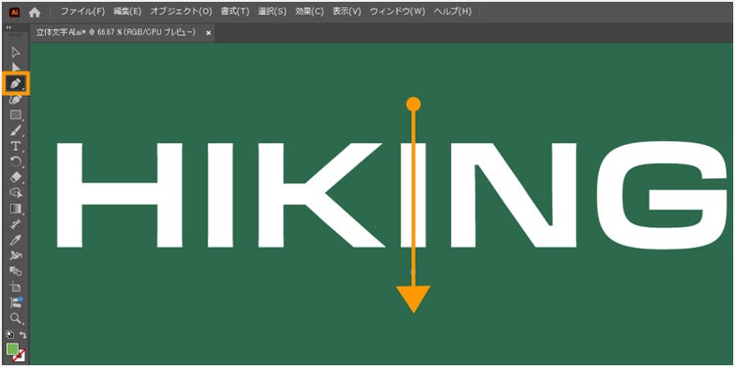Reset default fill and stroke
735x367 pixels.
[10, 335]
